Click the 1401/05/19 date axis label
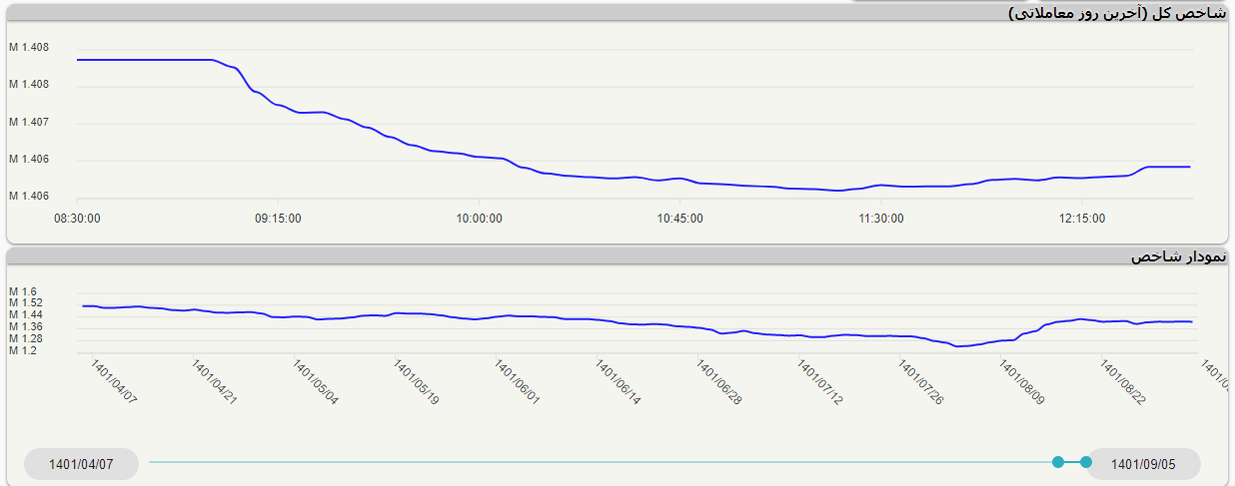1235x486 pixels. click(x=417, y=384)
